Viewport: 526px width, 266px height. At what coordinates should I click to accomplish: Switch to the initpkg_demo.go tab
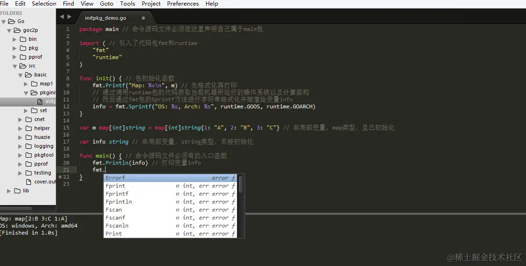pos(105,18)
